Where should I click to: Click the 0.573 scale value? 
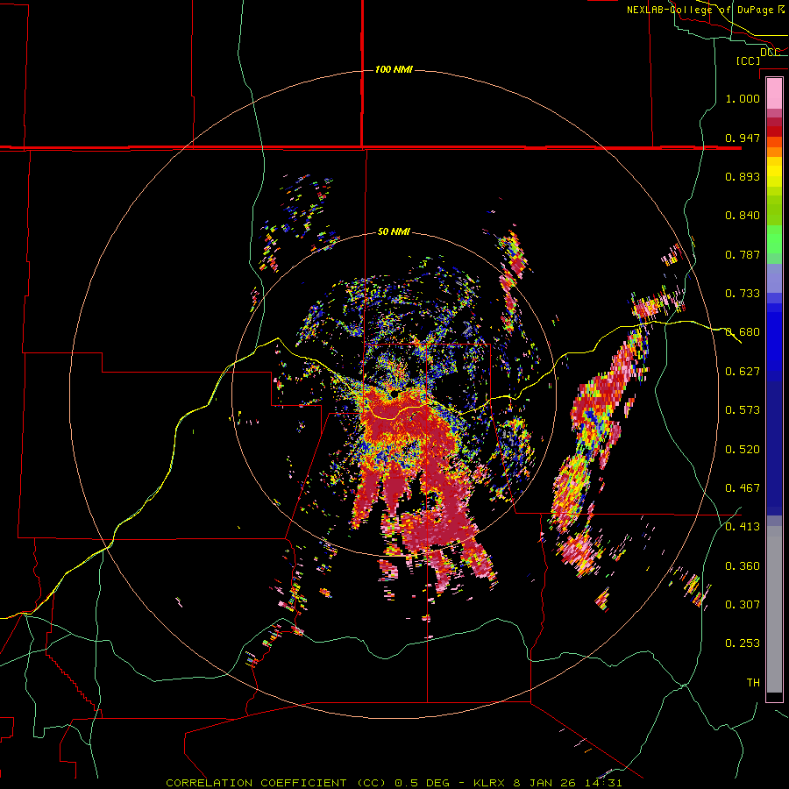click(743, 410)
